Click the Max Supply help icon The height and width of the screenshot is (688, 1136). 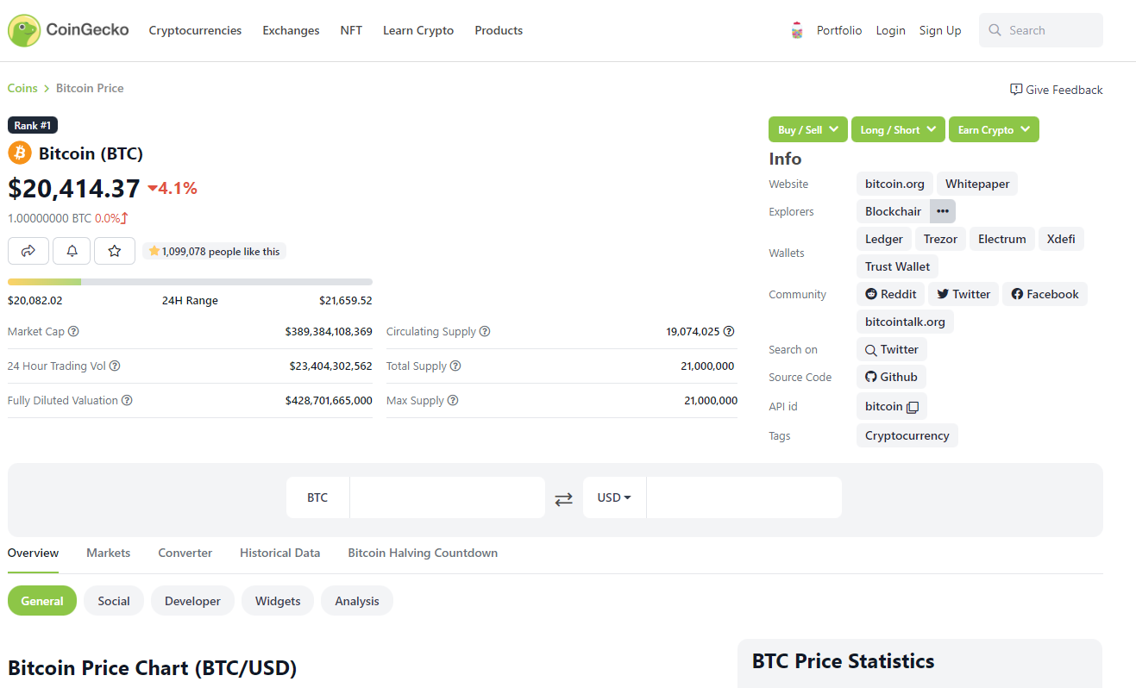[x=453, y=400]
